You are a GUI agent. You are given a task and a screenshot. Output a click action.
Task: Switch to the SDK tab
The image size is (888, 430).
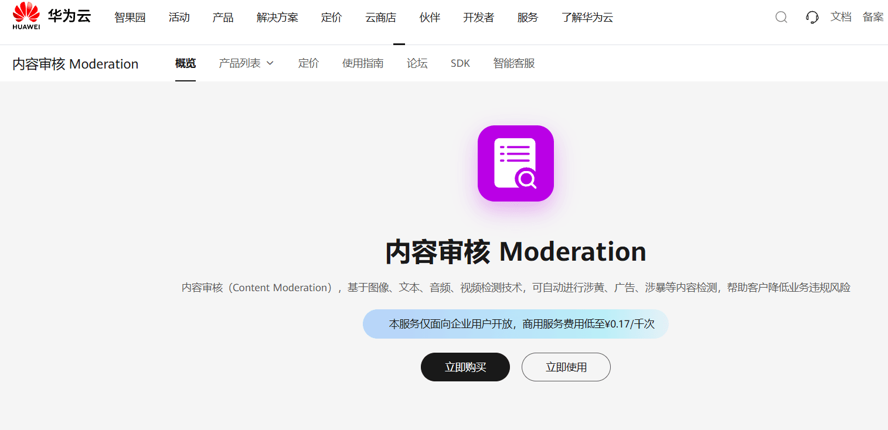tap(460, 63)
